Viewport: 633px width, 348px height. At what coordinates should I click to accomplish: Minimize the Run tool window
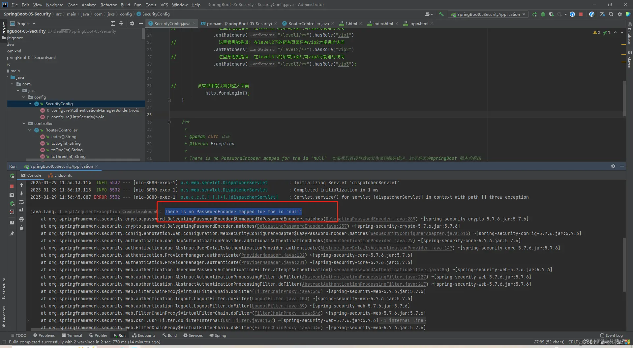[x=622, y=166]
